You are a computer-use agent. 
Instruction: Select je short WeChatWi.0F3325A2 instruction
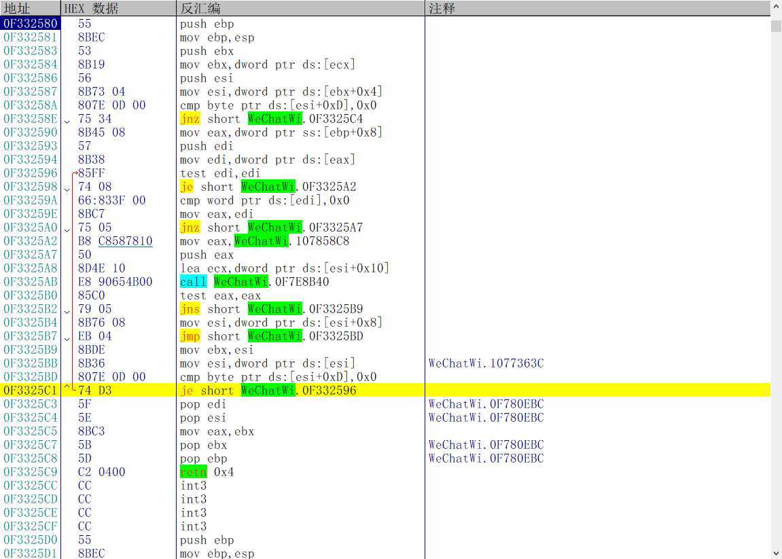(x=268, y=187)
